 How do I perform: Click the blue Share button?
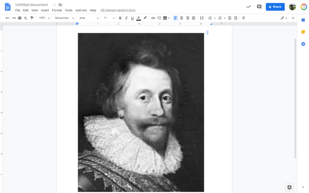pos(275,7)
